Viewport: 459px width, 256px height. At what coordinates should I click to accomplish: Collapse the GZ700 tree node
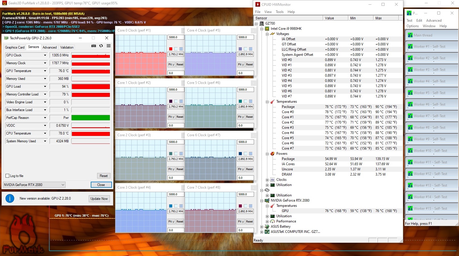pyautogui.click(x=256, y=23)
